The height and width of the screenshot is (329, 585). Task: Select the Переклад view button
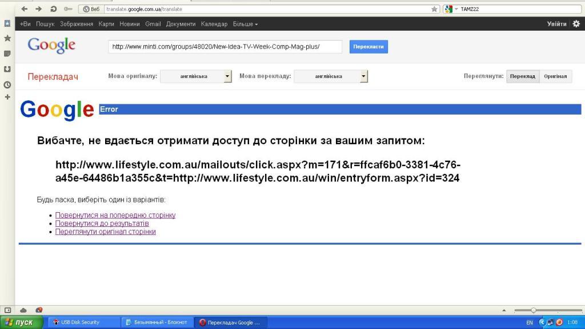click(523, 76)
